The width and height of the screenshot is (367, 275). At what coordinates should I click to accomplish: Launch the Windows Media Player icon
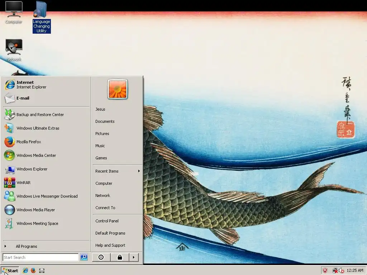click(10, 210)
